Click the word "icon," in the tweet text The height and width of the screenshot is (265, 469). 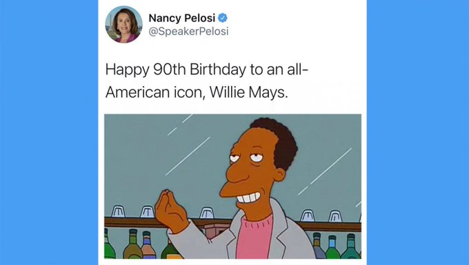tap(190, 92)
